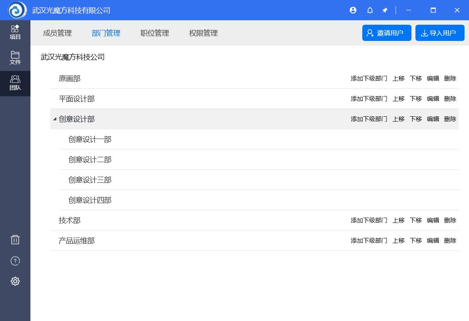The width and height of the screenshot is (469, 321).
Task: Move 产品运维部 down
Action: (416, 241)
